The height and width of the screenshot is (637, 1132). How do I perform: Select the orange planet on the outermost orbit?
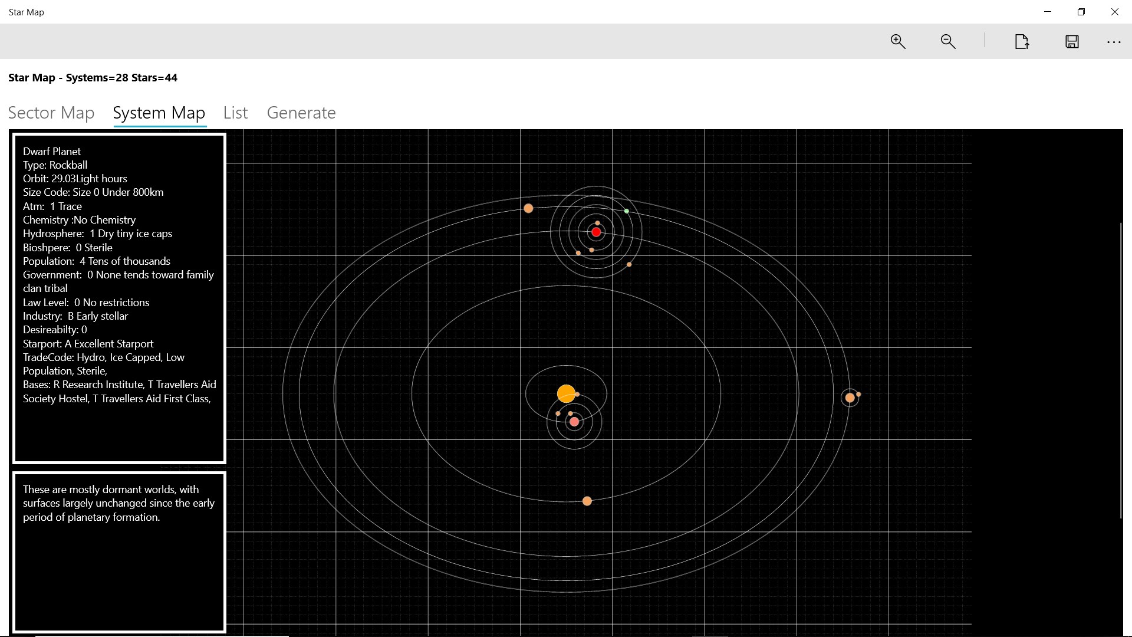click(587, 501)
